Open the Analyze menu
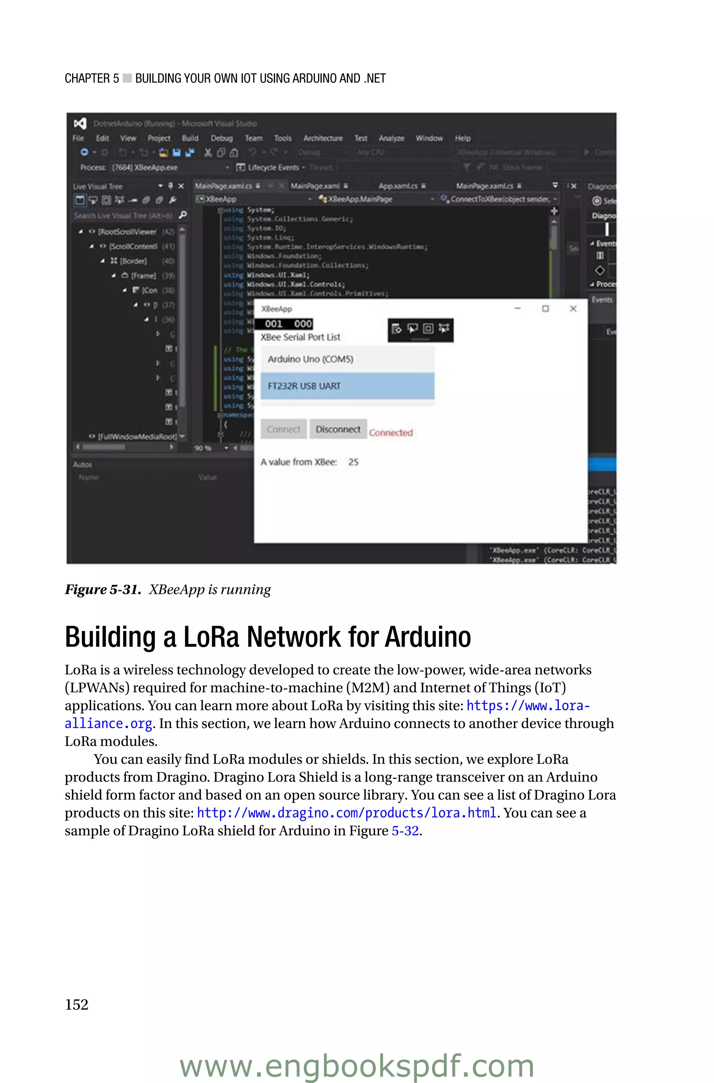 392,138
